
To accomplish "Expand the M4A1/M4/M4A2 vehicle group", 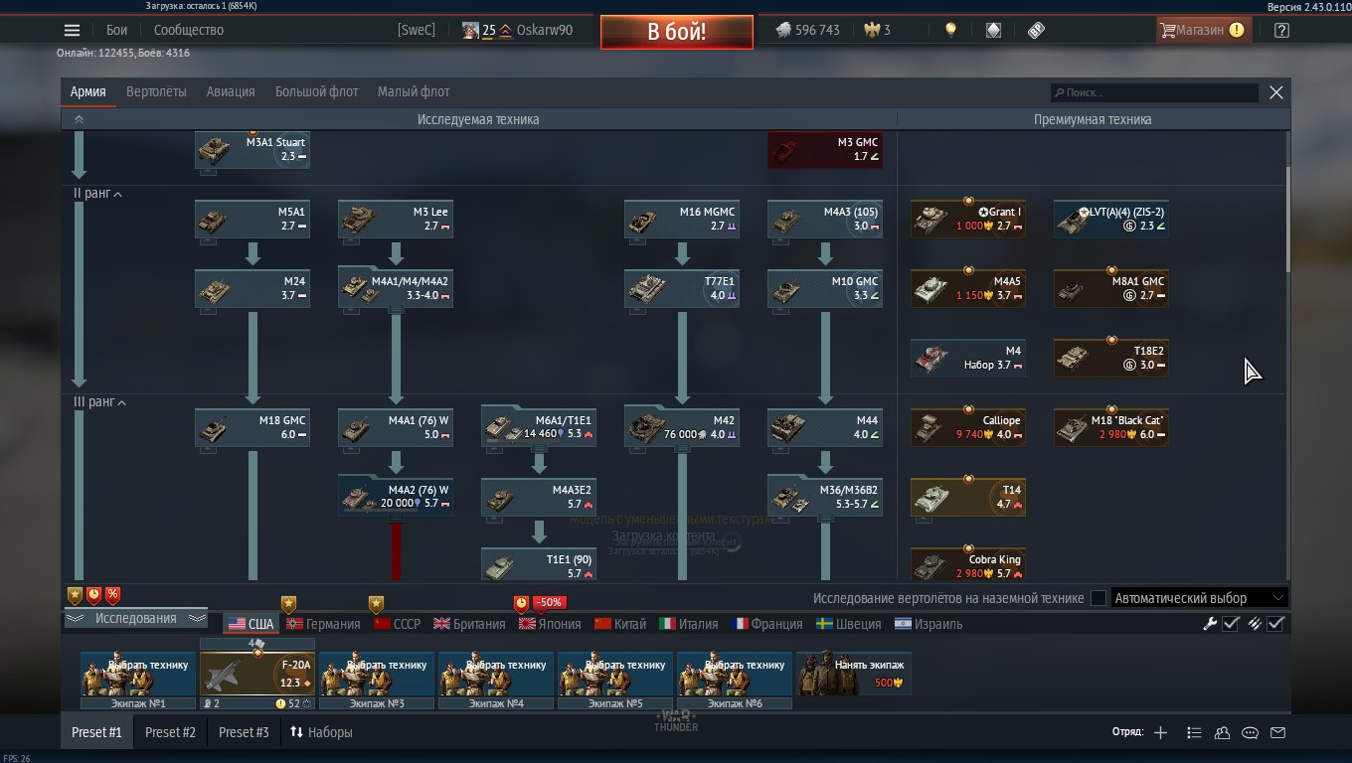I will click(x=396, y=289).
